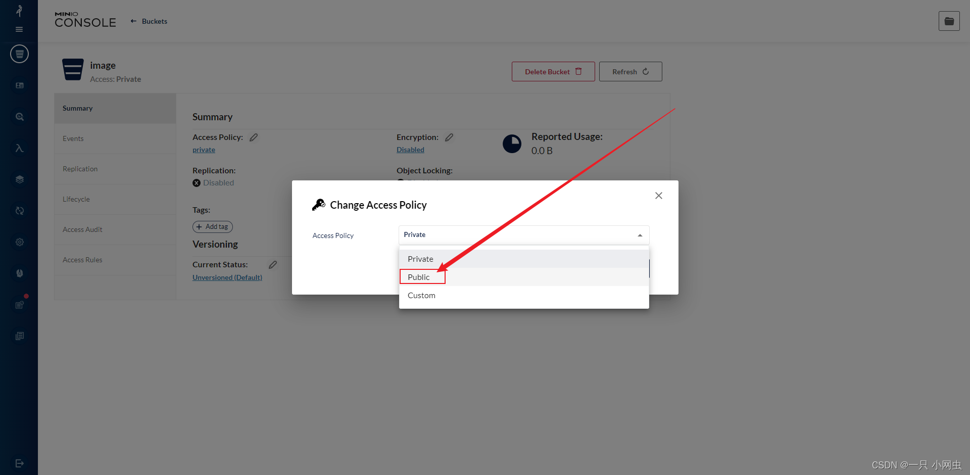Click the left arrow beside Buckets

coord(133,21)
